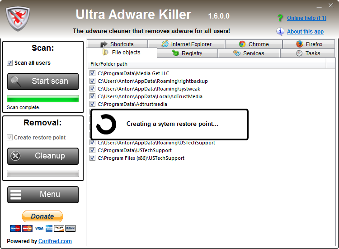Uncheck the Media Get LLC path entry

click(92, 73)
